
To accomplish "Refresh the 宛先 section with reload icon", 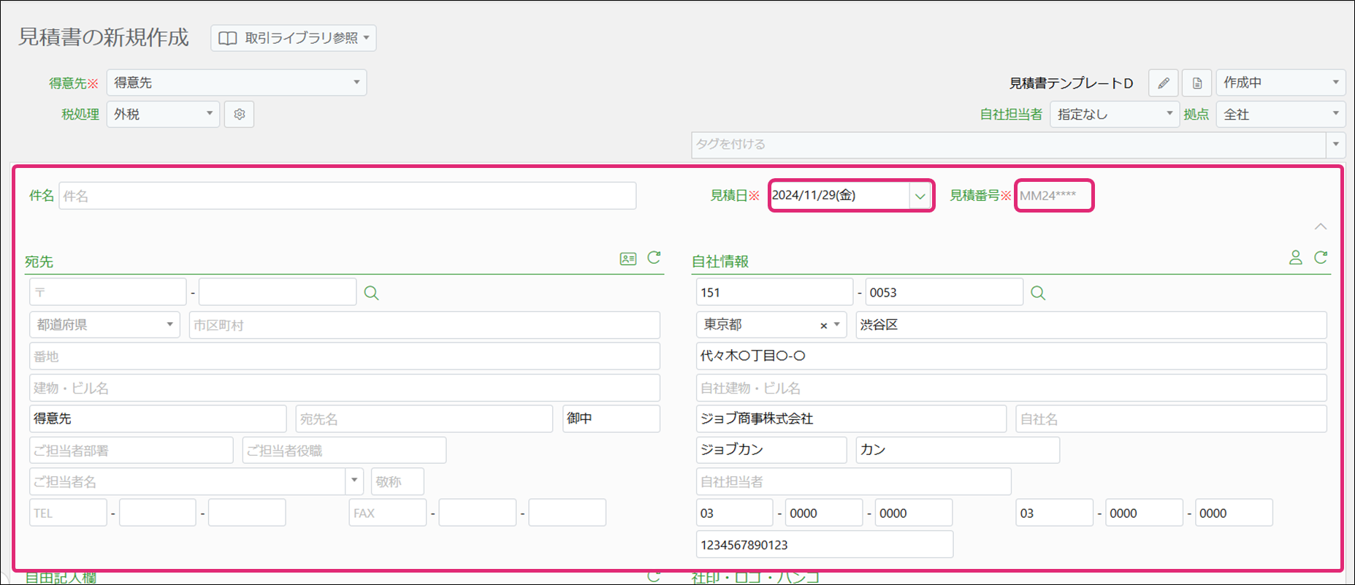I will [x=654, y=258].
